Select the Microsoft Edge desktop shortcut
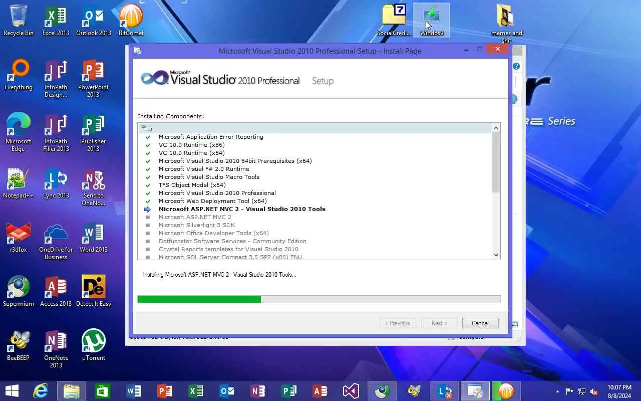Viewport: 641px width, 401px height. coord(19,132)
